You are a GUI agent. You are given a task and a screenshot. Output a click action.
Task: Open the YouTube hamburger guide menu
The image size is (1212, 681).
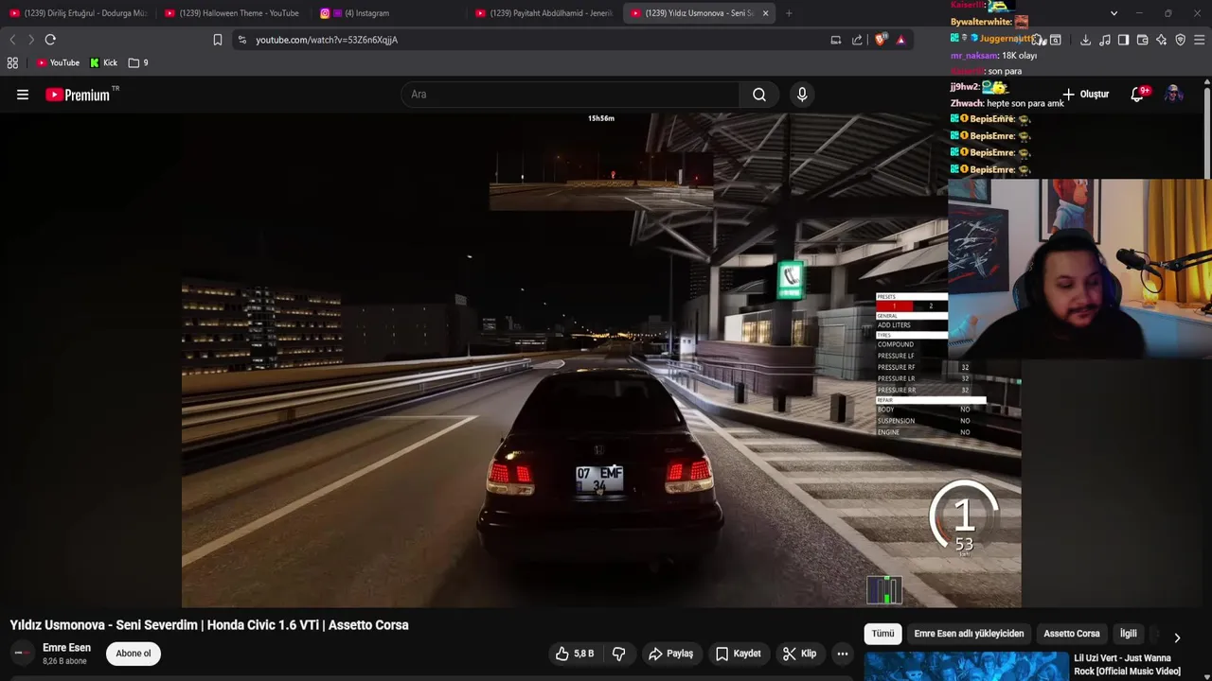pyautogui.click(x=23, y=95)
